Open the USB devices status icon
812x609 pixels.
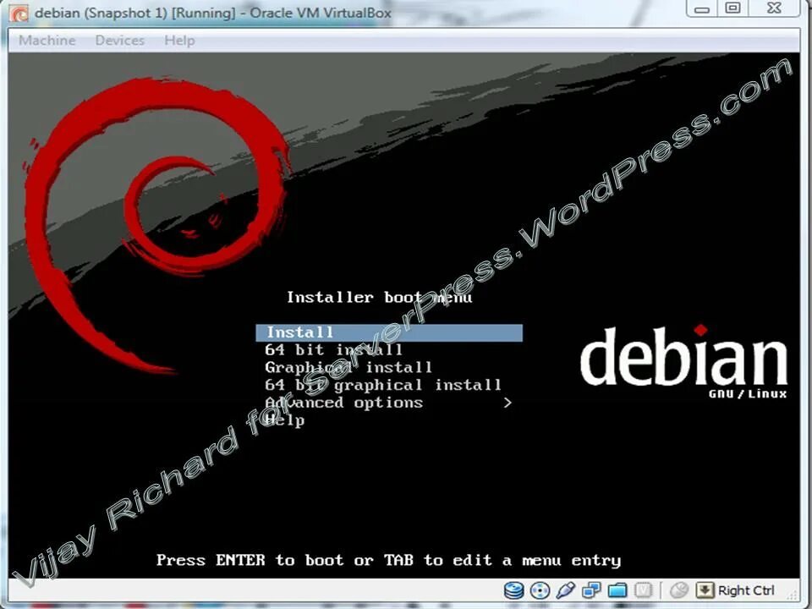566,590
